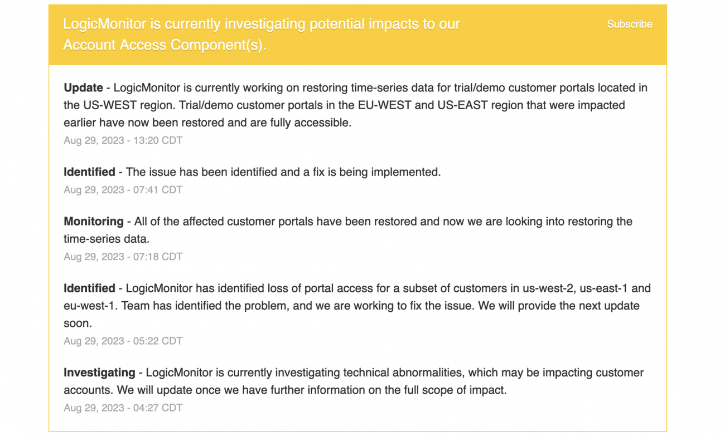This screenshot has height=436, width=725.
Task: Click the "Identified" label above the 07:41 timestamp
Action: point(89,172)
